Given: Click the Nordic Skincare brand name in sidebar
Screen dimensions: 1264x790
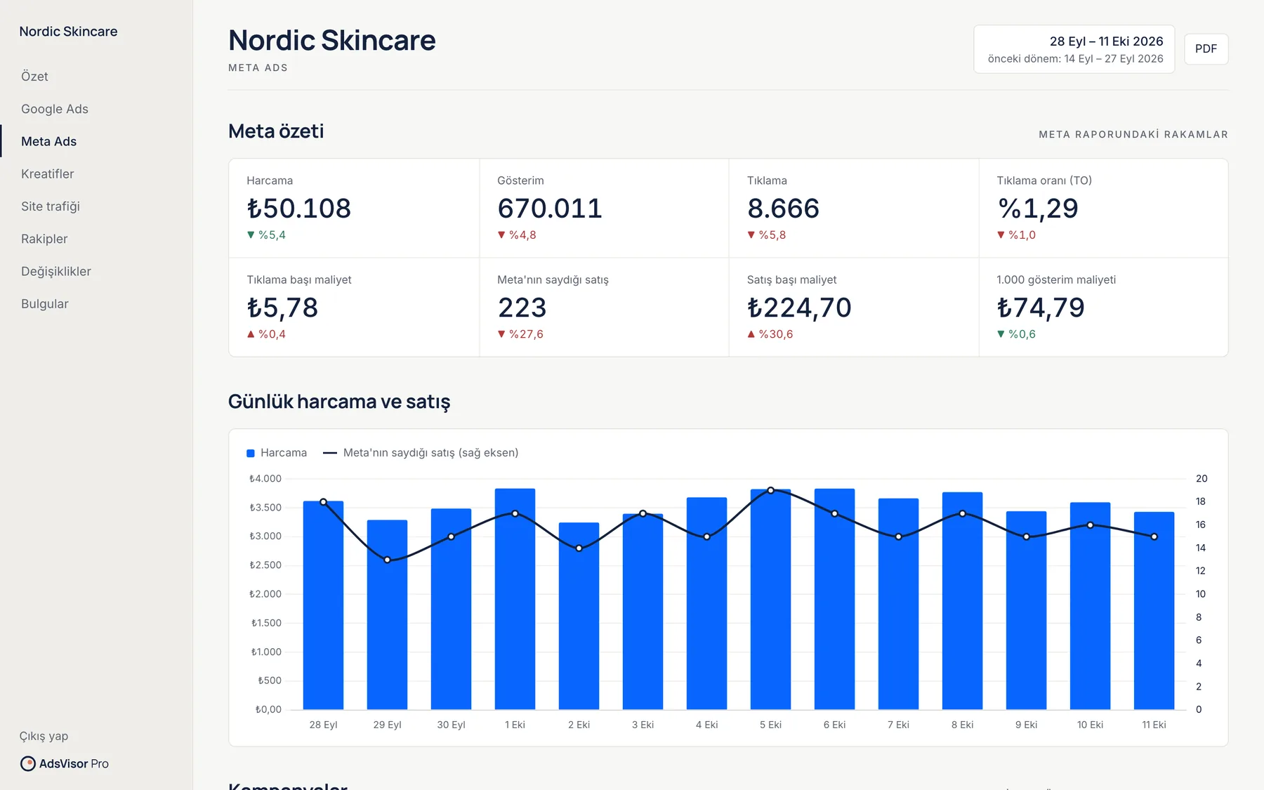Looking at the screenshot, I should pyautogui.click(x=68, y=32).
